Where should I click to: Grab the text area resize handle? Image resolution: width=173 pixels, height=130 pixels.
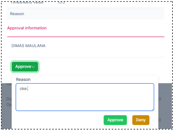[x=152, y=109]
